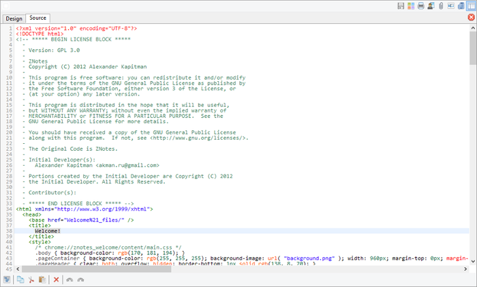This screenshot has width=477, height=287.
Task: Click the red stop-sign X icon
Action: [x=472, y=17]
